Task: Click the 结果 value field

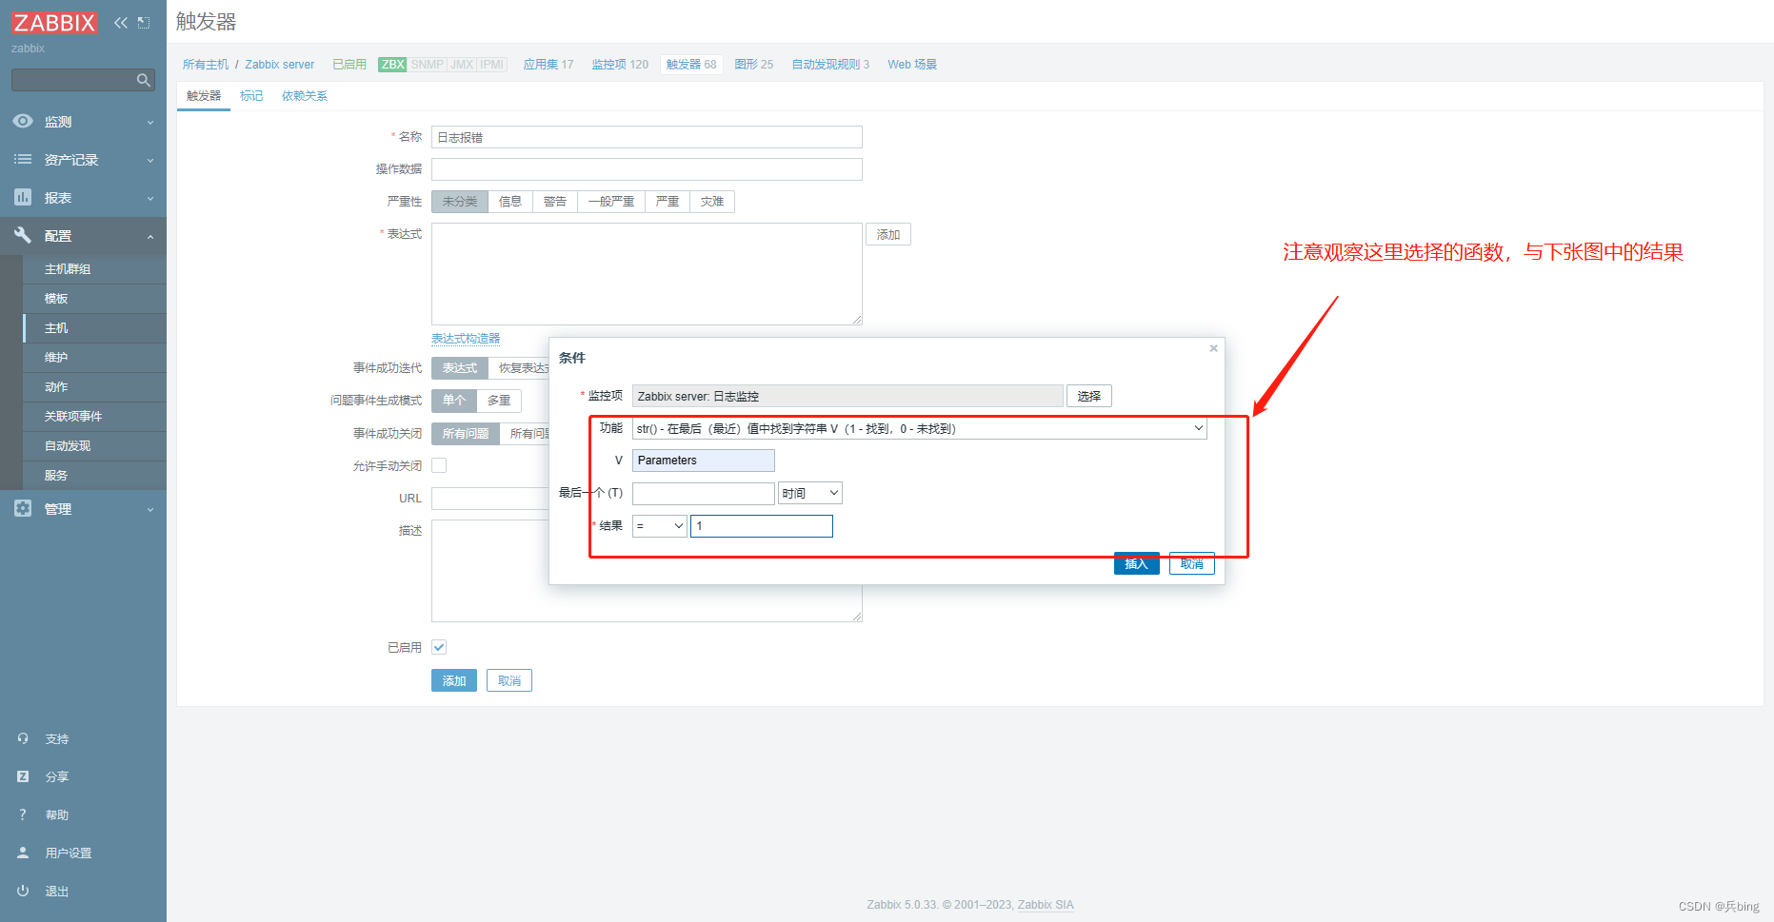Action: pos(762,526)
